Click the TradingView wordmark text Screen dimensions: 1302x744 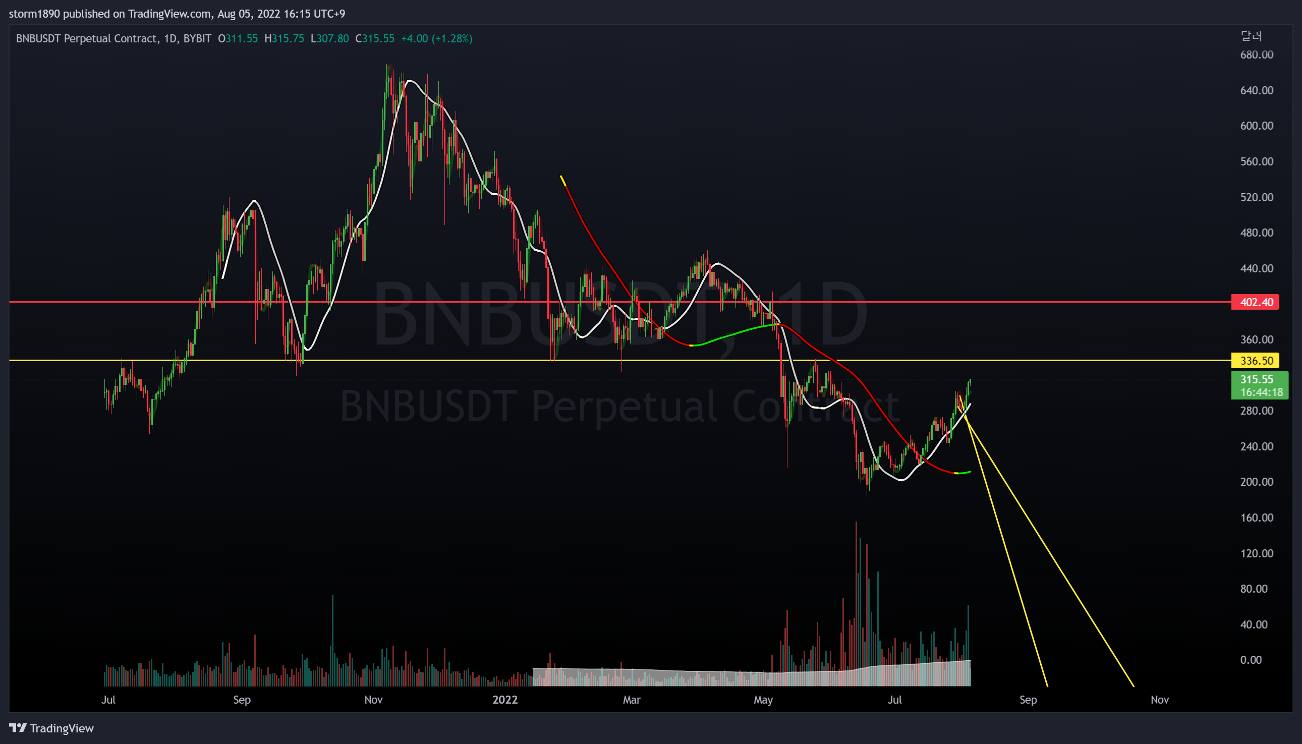tap(62, 728)
